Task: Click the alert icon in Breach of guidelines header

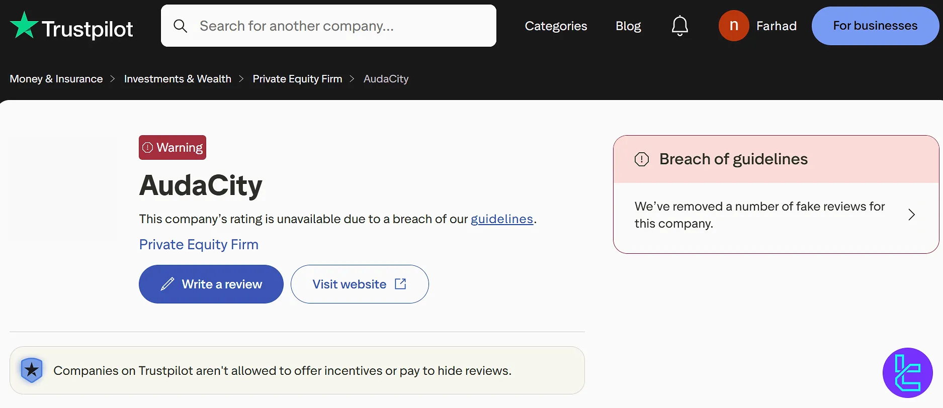Action: [x=641, y=159]
